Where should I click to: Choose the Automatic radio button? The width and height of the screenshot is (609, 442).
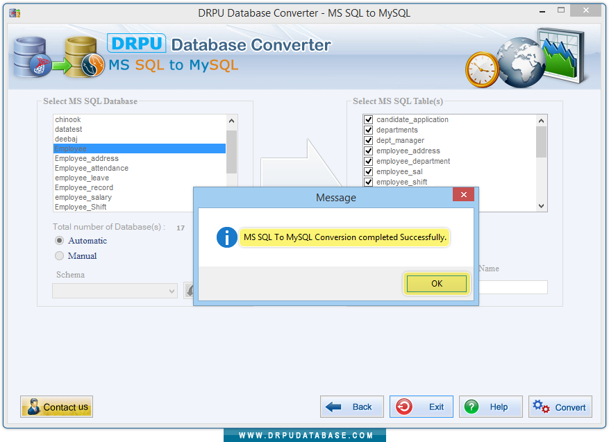(x=59, y=241)
